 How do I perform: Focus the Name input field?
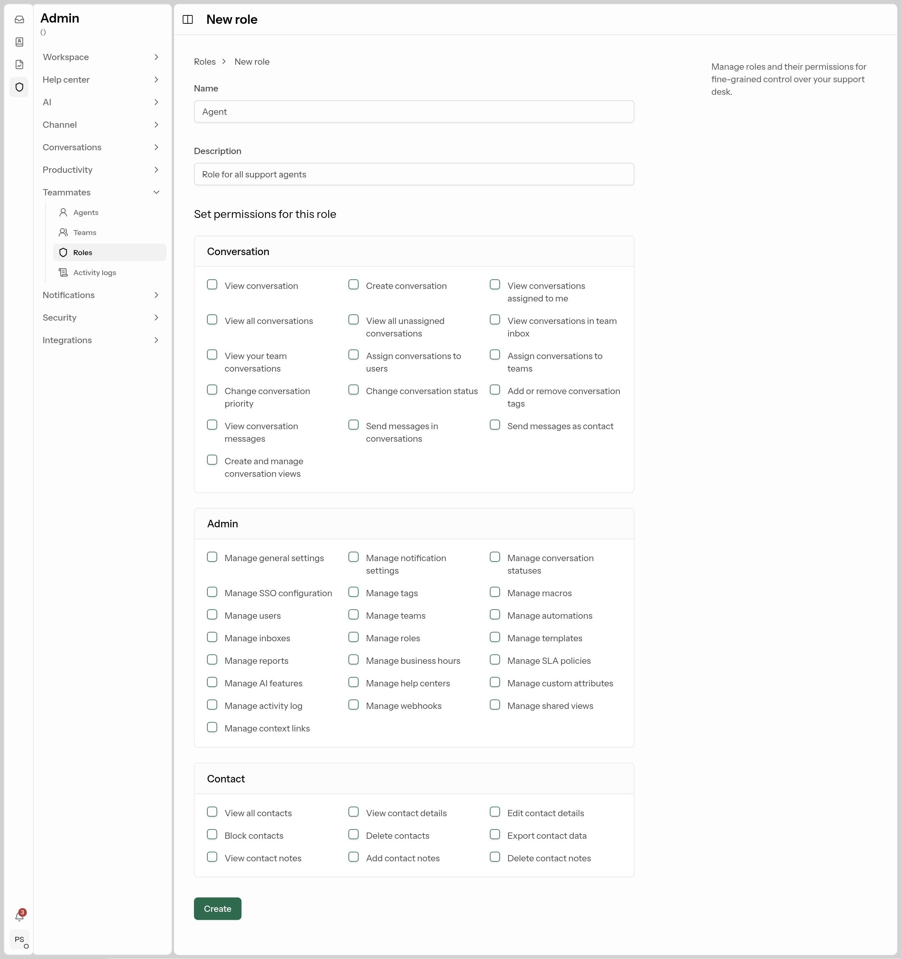(414, 112)
